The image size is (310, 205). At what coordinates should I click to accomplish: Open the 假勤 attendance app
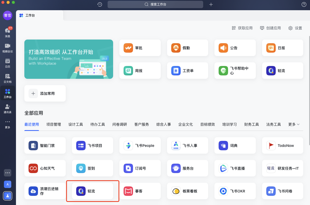coord(187,48)
